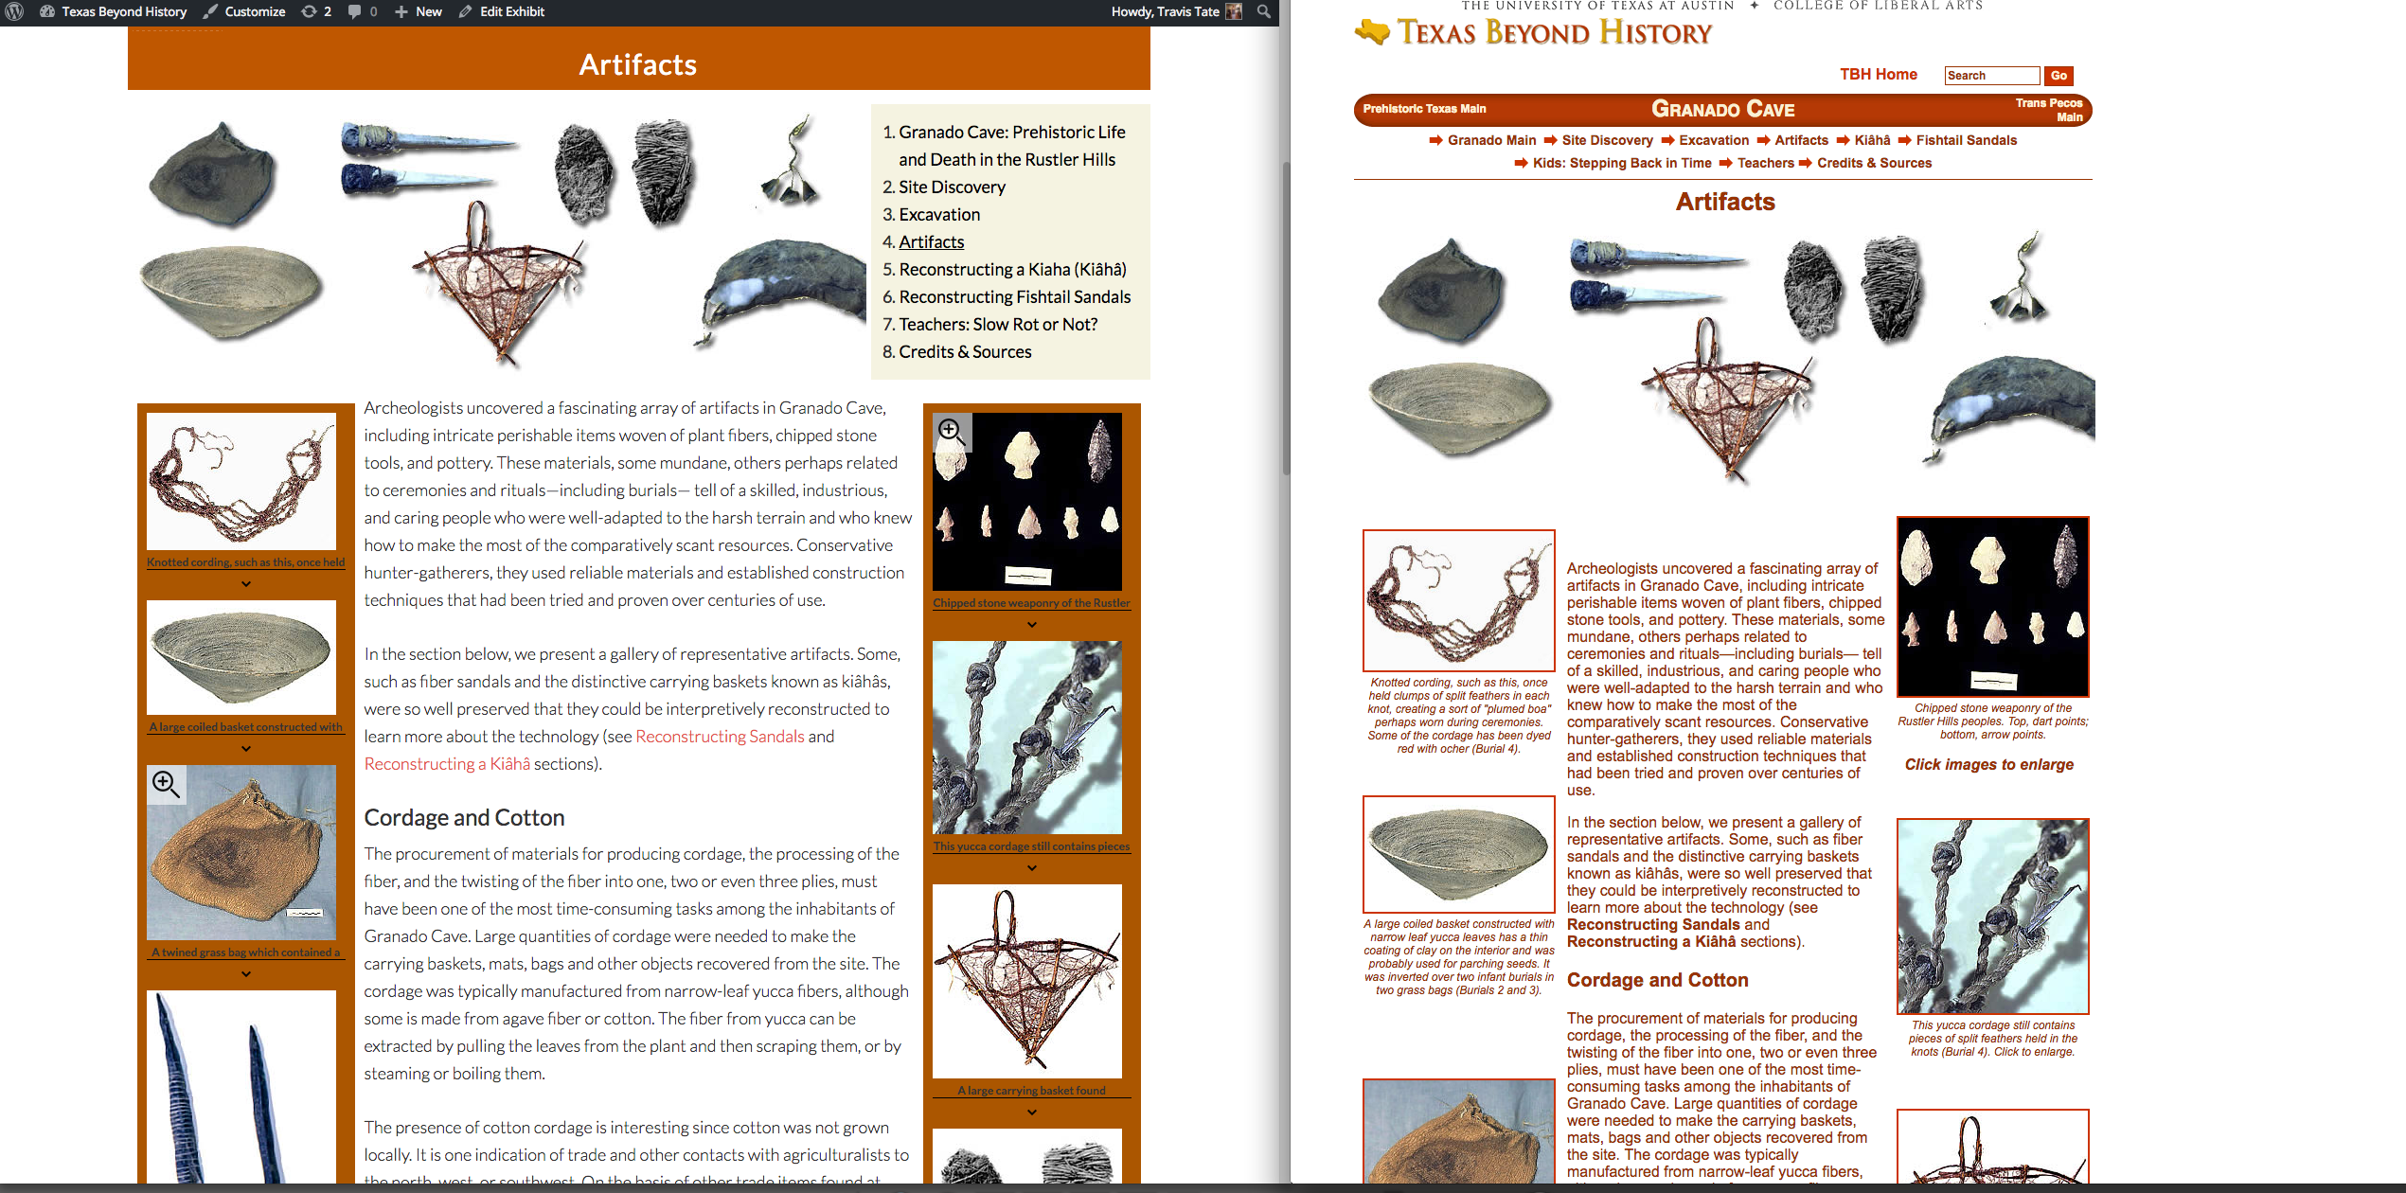Open Prehistoric Texas Main in the banner

pyautogui.click(x=1424, y=109)
